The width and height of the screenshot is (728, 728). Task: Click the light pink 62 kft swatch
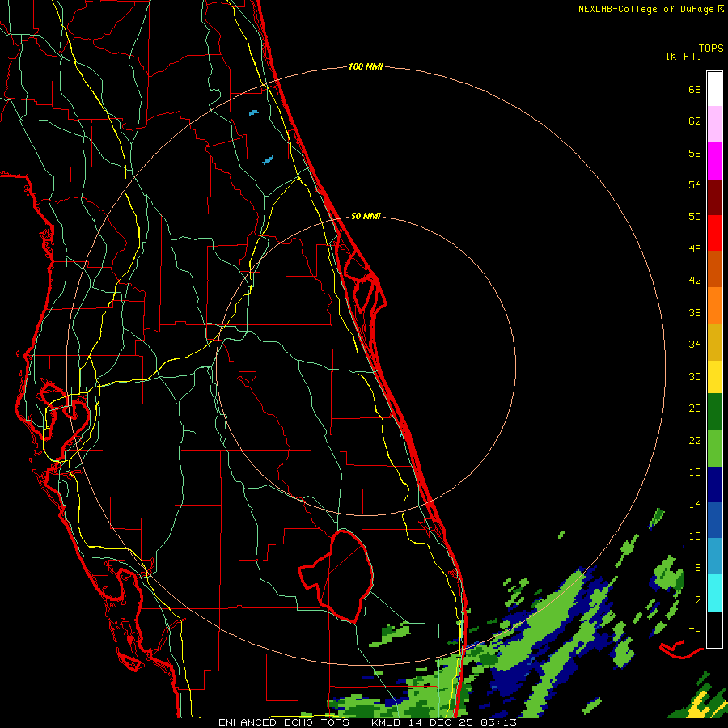pyautogui.click(x=714, y=125)
